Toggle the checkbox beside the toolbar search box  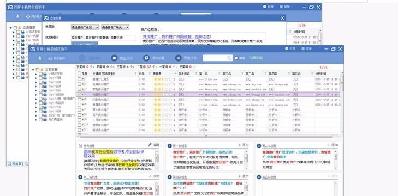(236, 58)
